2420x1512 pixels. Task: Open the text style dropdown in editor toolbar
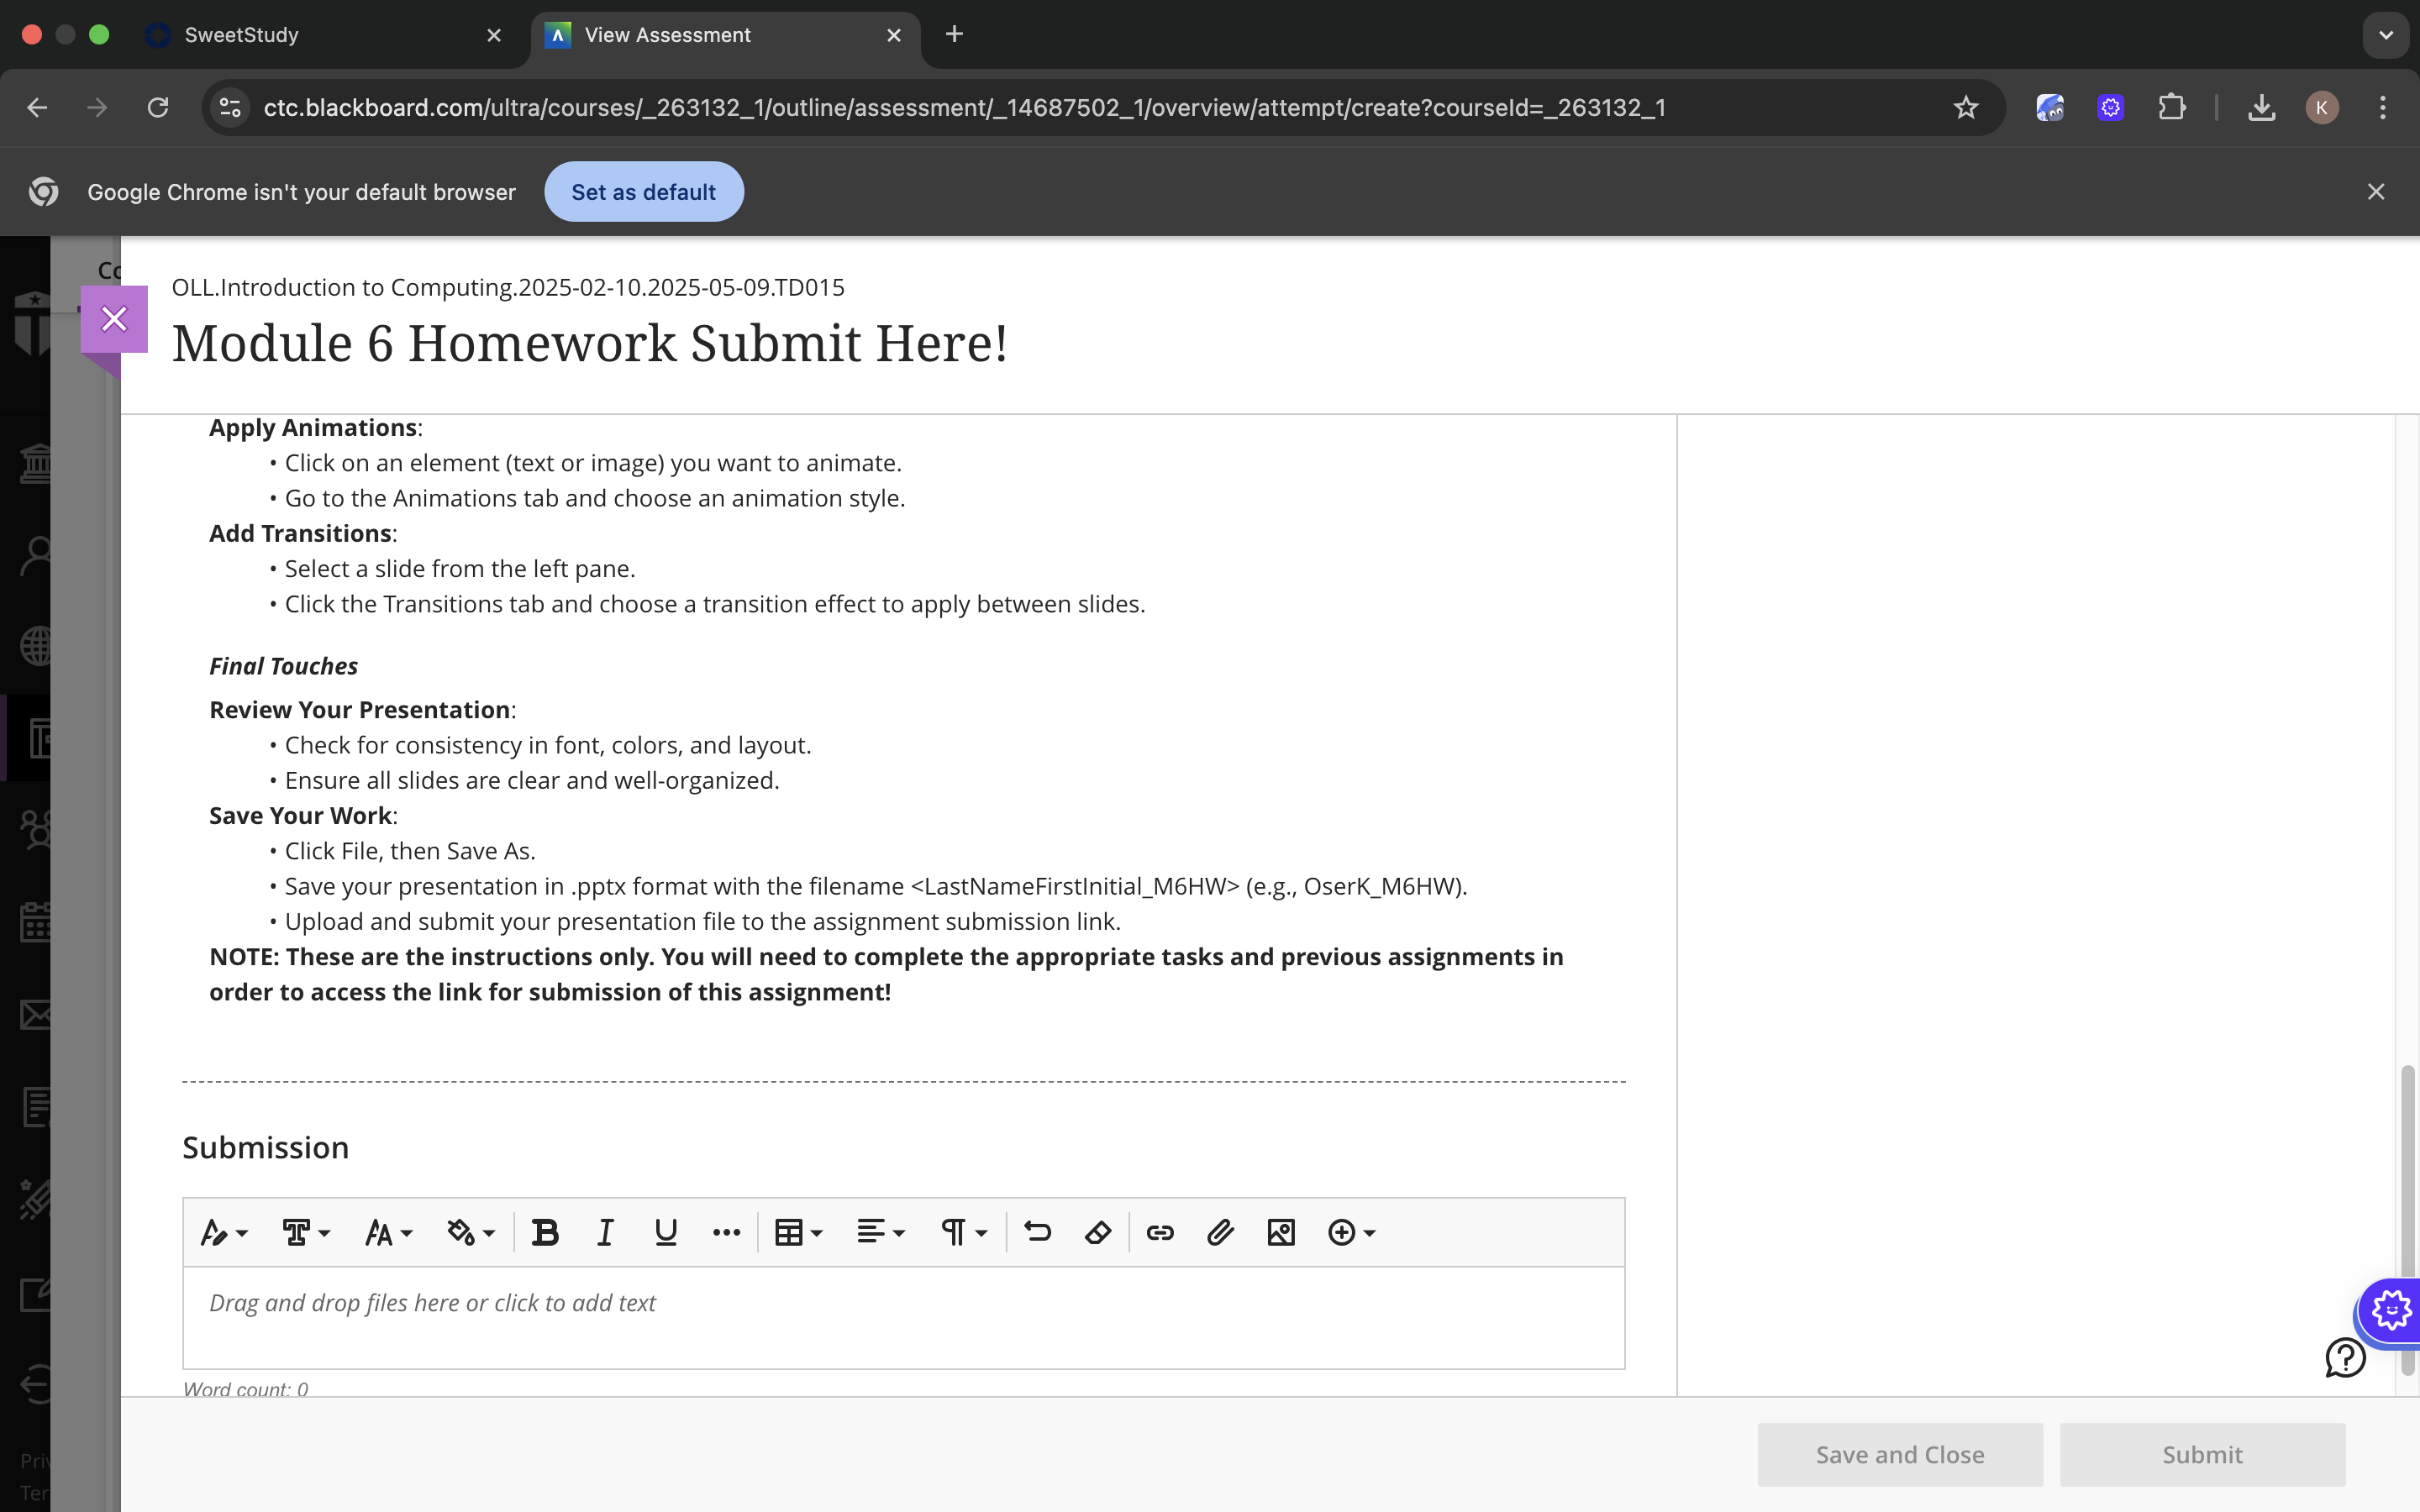224,1233
